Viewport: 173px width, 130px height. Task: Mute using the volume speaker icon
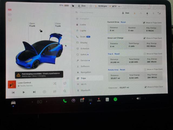click(x=138, y=98)
